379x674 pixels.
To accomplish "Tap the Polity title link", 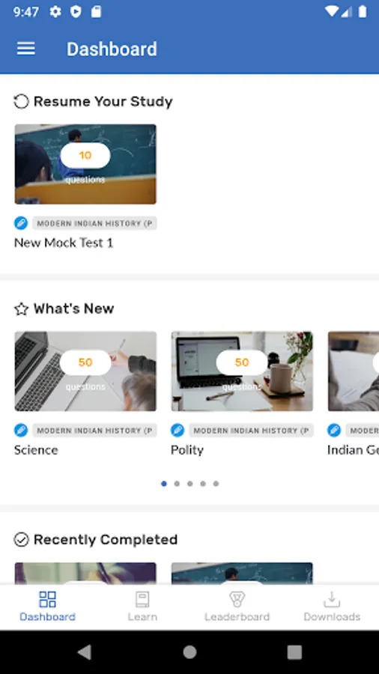I will click(x=187, y=450).
